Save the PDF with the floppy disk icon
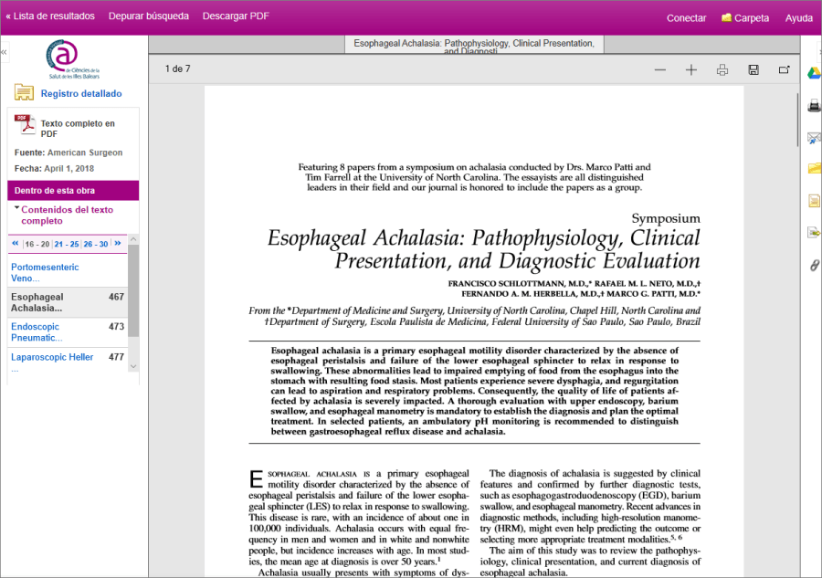This screenshot has width=822, height=578. pyautogui.click(x=753, y=69)
